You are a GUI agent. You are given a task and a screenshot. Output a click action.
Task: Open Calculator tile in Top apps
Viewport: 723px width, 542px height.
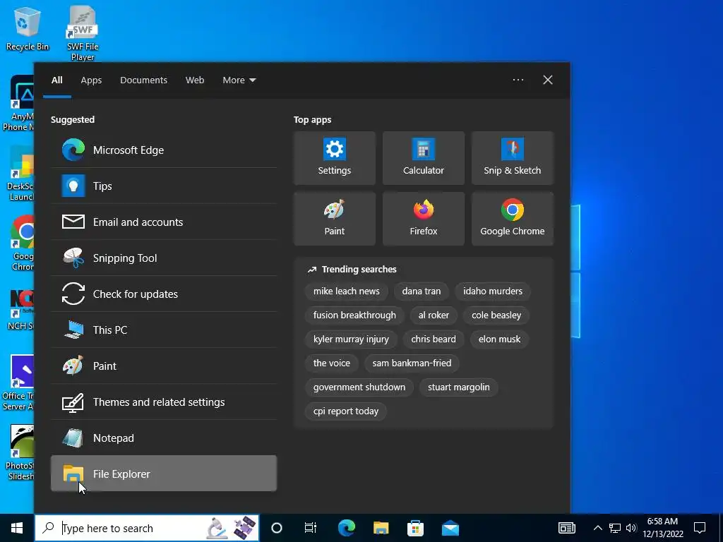coord(424,158)
